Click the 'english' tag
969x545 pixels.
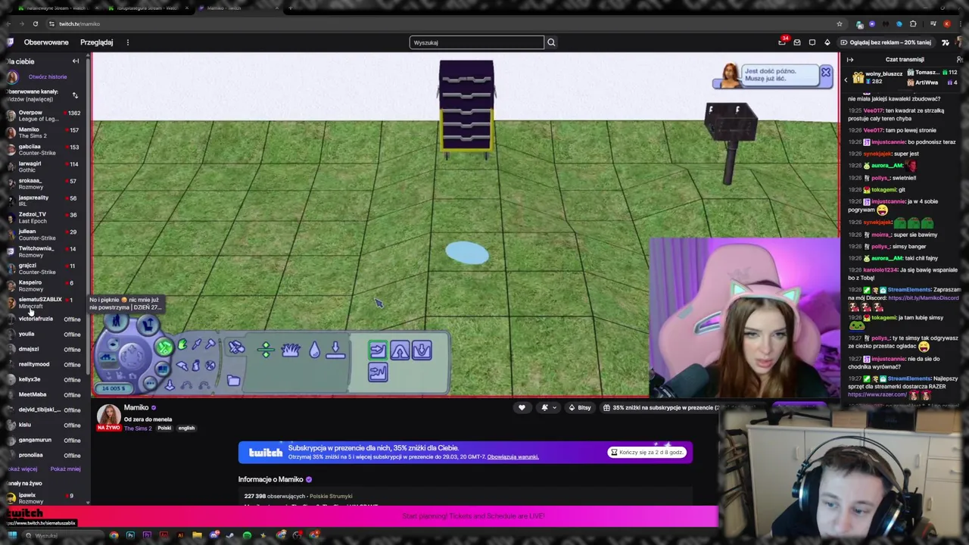(186, 428)
